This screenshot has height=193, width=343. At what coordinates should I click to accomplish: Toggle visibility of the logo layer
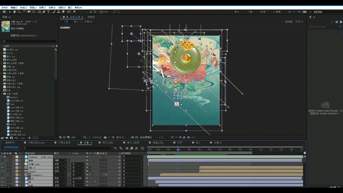(2, 171)
